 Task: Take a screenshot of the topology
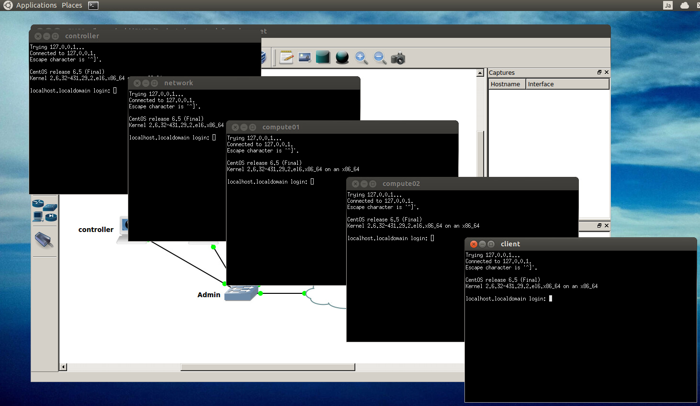[x=398, y=58]
